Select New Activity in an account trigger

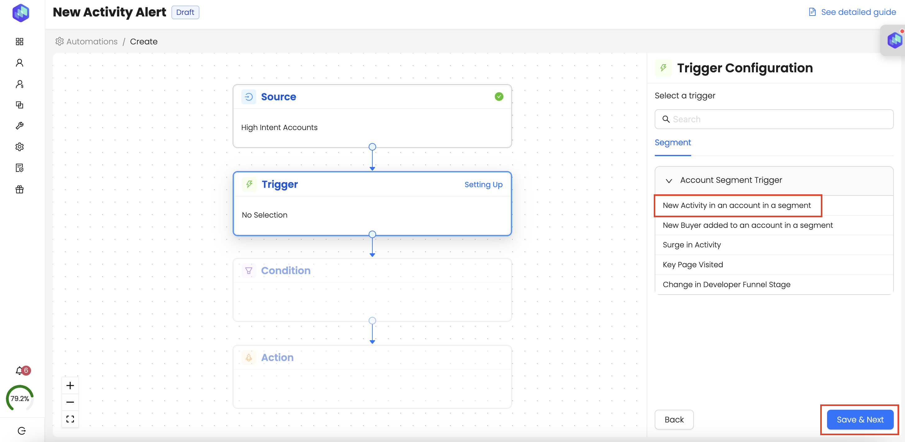[737, 205]
